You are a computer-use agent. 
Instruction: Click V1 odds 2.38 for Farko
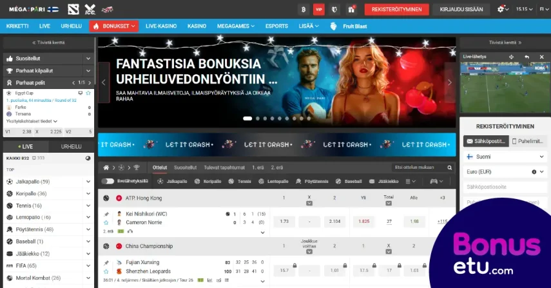click(18, 131)
